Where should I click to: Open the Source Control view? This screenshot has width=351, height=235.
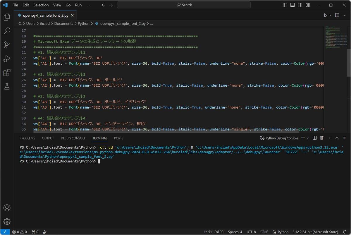[7, 45]
